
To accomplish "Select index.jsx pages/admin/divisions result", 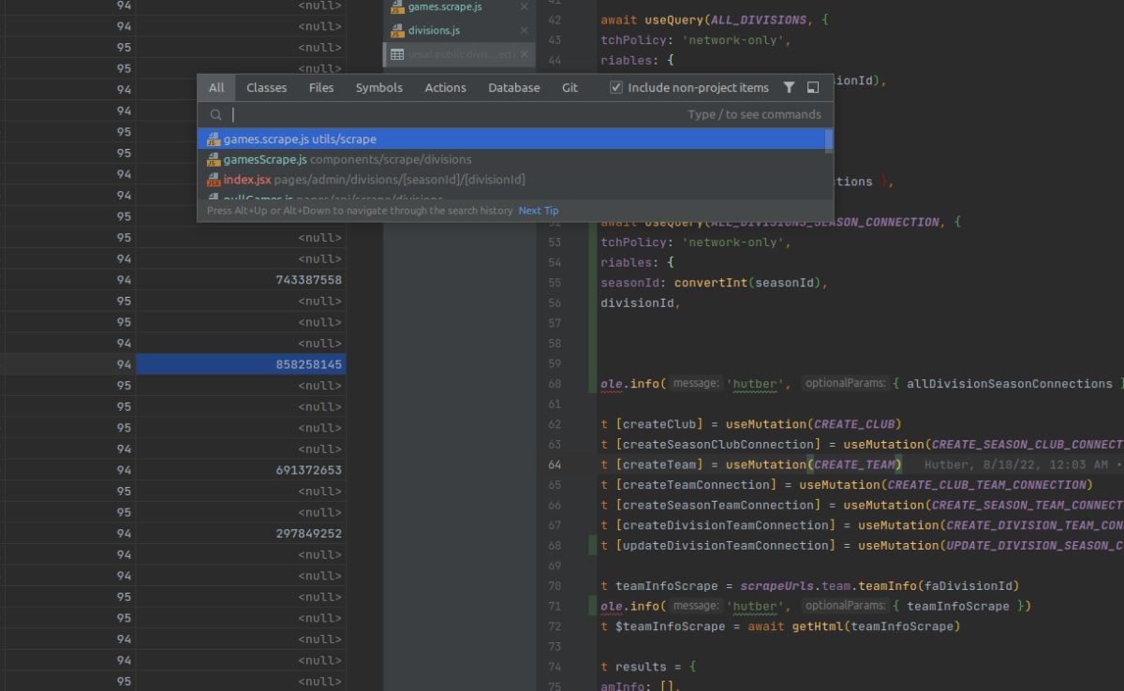I will pos(511,180).
